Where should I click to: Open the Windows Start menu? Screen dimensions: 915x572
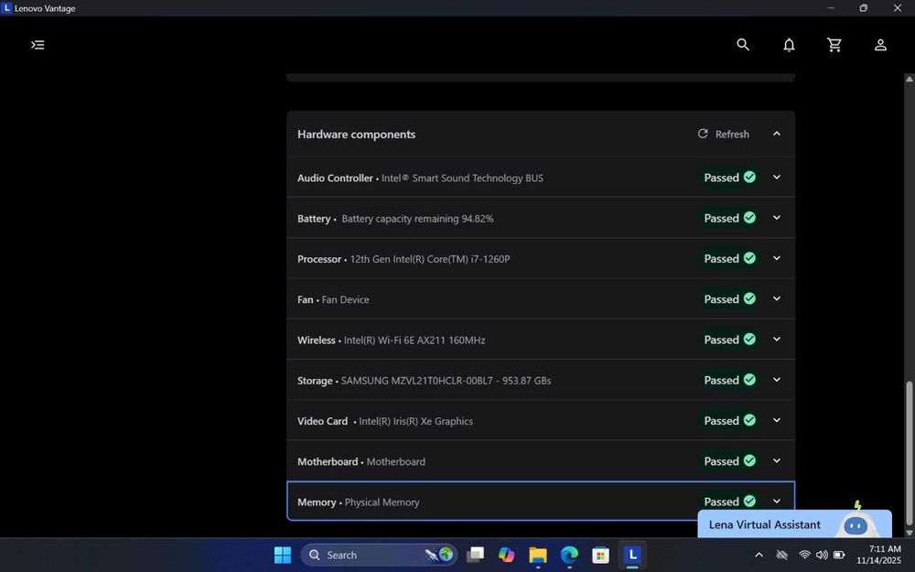(283, 555)
